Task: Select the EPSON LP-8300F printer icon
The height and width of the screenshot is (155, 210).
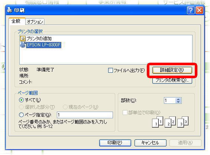Action: [x=23, y=45]
